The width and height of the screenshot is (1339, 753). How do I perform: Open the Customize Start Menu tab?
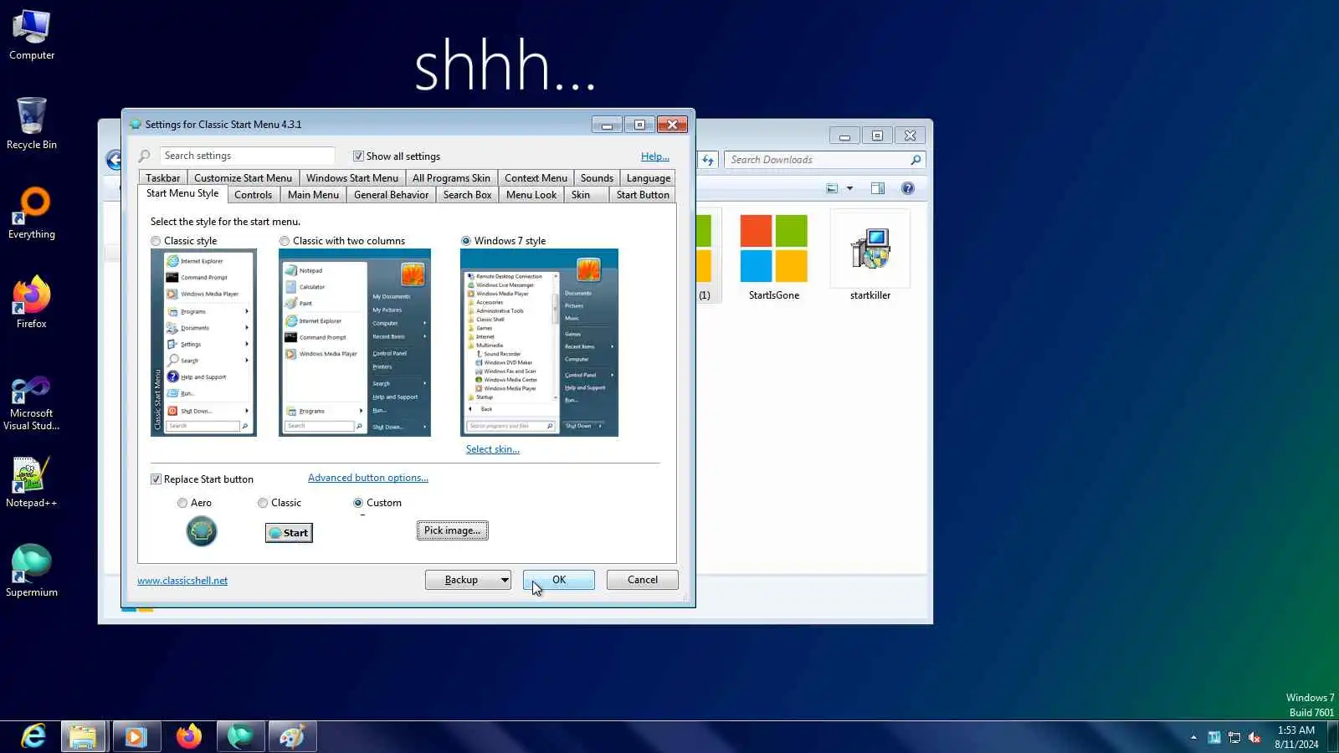tap(243, 178)
